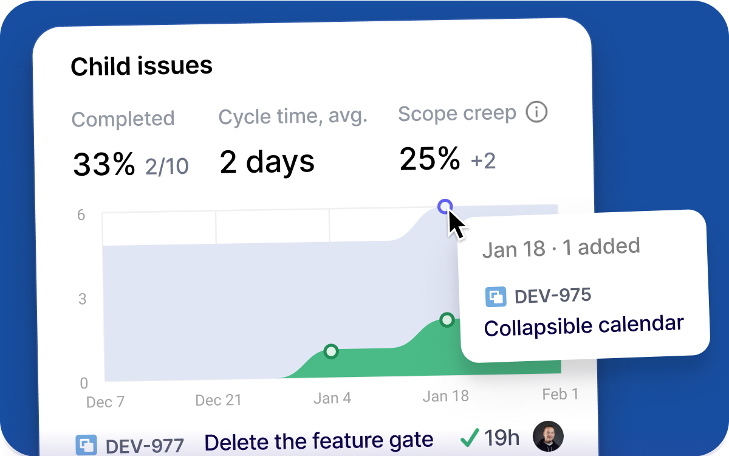Open the Delete the feature gate issue
The image size is (729, 456).
coord(319,441)
